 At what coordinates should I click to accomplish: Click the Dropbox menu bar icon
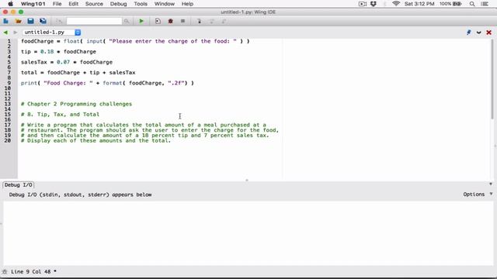point(374,4)
